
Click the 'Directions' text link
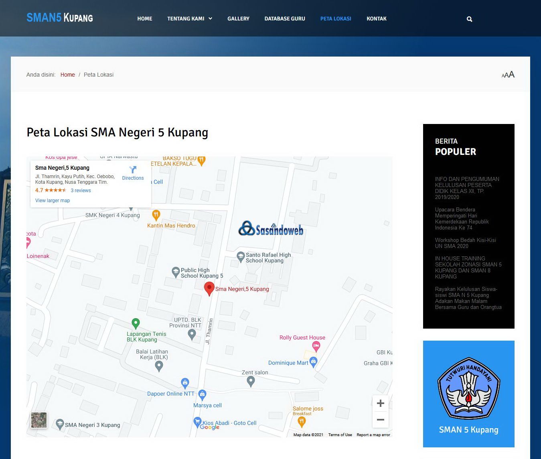pos(133,178)
